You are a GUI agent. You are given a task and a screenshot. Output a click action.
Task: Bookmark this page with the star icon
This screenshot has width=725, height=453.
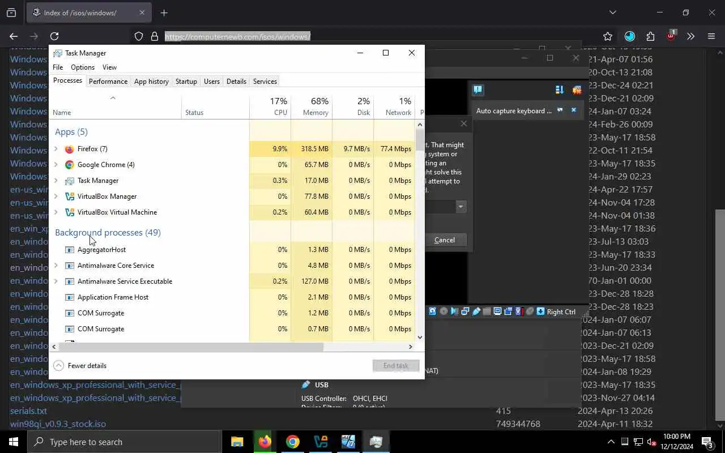[x=608, y=36]
